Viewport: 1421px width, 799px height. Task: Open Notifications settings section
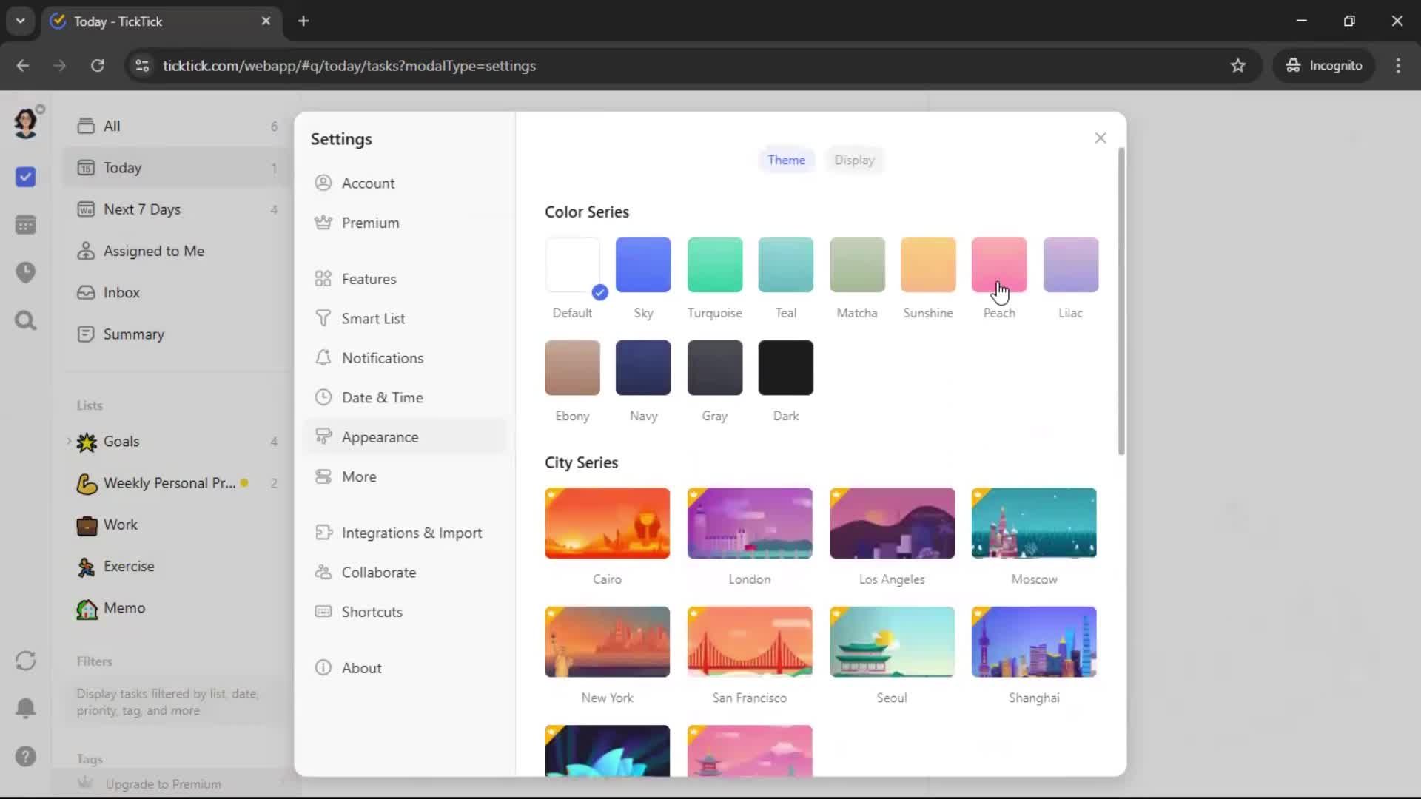tap(382, 358)
